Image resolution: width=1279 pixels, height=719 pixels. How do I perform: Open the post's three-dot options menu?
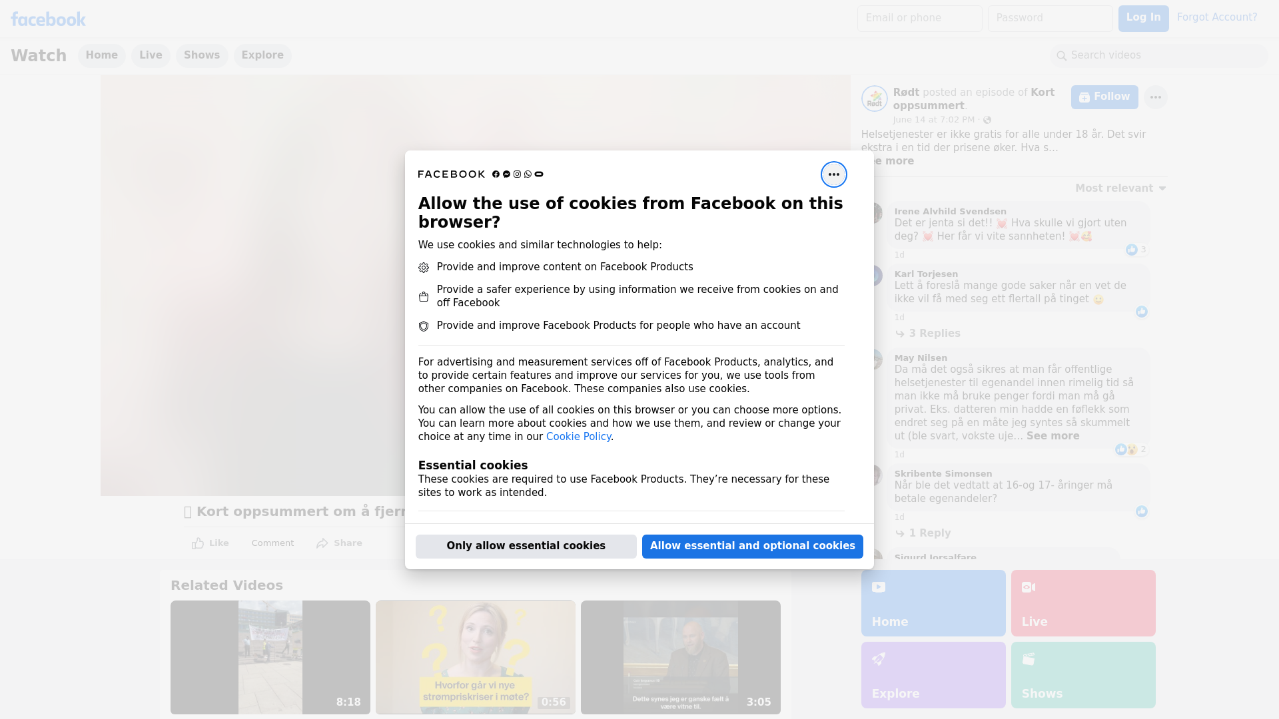pyautogui.click(x=1155, y=97)
